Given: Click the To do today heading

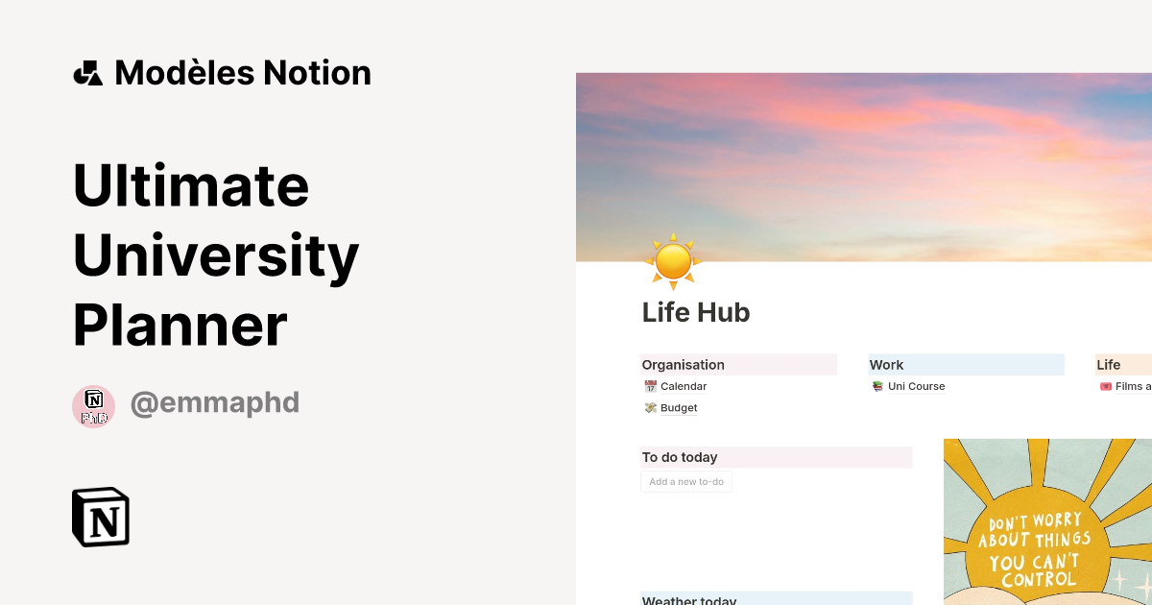Looking at the screenshot, I should pos(680,457).
